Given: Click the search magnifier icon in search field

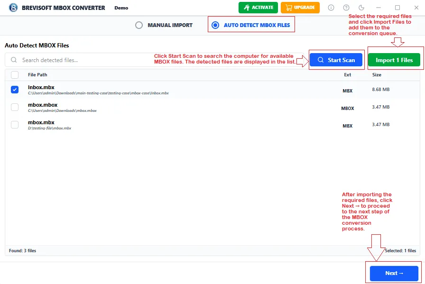Looking at the screenshot, I should (x=14, y=60).
